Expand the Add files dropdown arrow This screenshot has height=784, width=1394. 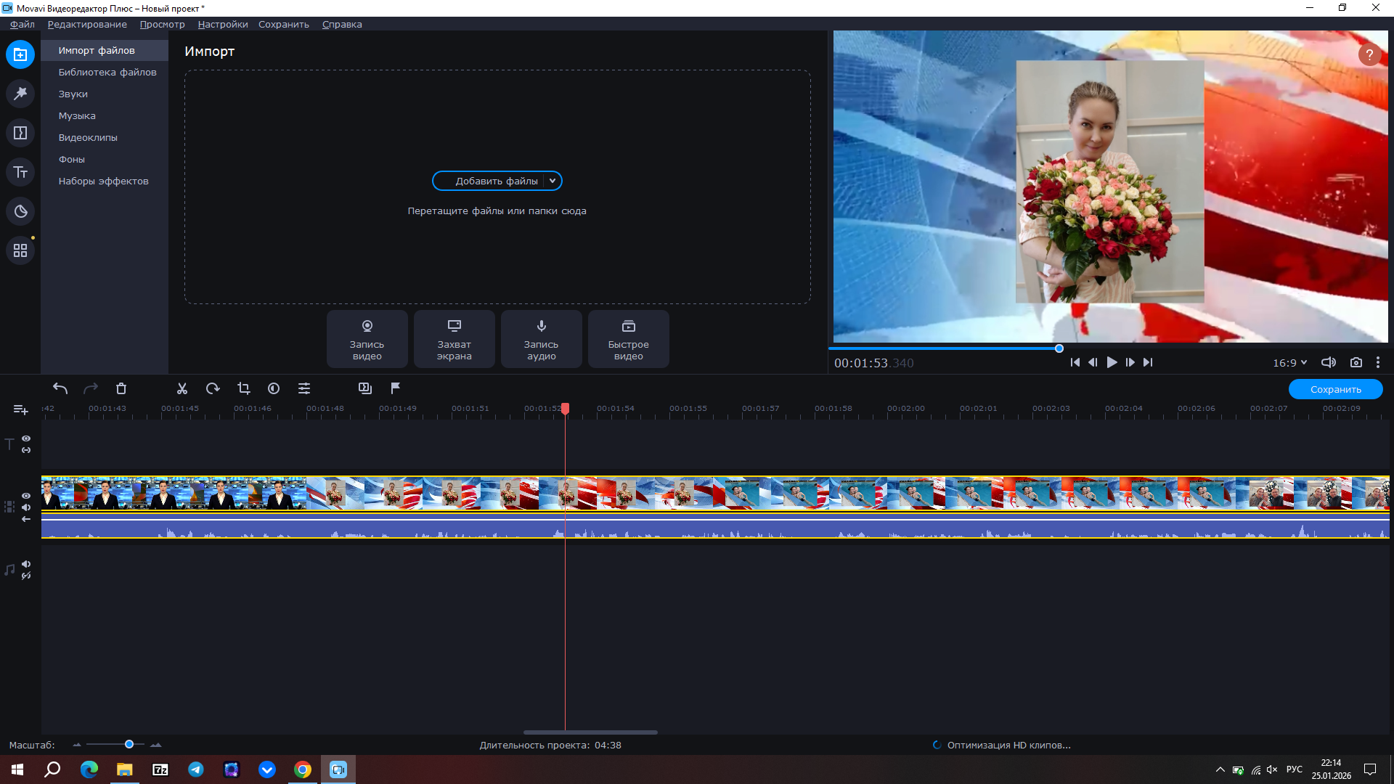click(x=553, y=181)
